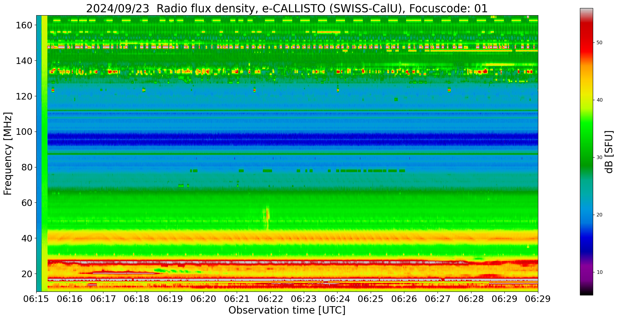Image resolution: width=618 pixels, height=319 pixels.
Task: Click the plot title mentioning e-CALLISTO
Action: (287, 8)
